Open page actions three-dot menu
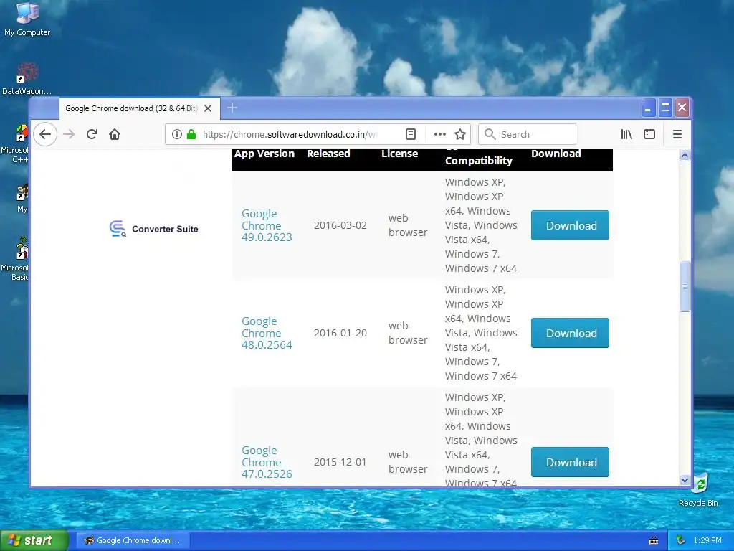The image size is (734, 551). 439,134
